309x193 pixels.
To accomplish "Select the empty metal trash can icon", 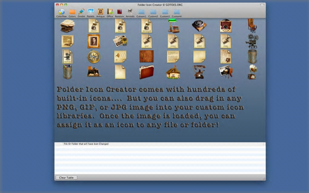I will 252,57.
